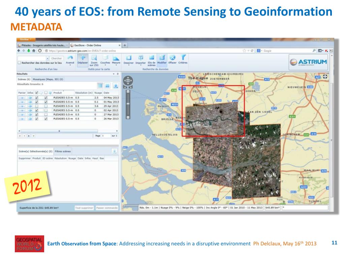Open the Avancé search options
The image size is (345, 259).
pos(70,60)
